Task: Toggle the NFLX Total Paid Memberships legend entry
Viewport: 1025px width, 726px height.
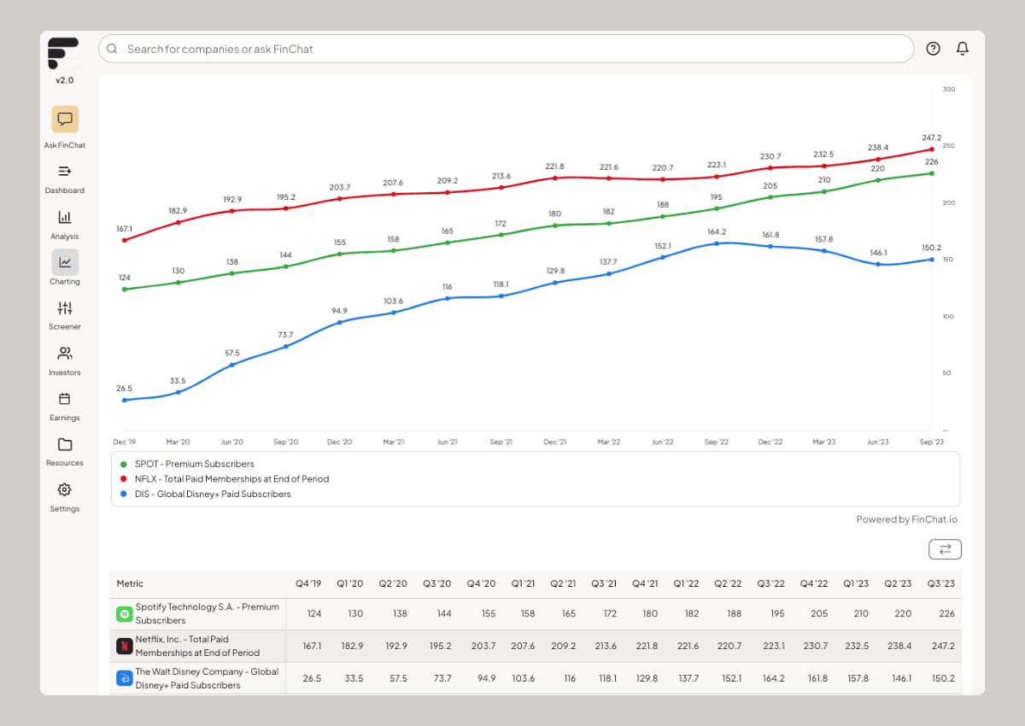Action: click(x=224, y=479)
